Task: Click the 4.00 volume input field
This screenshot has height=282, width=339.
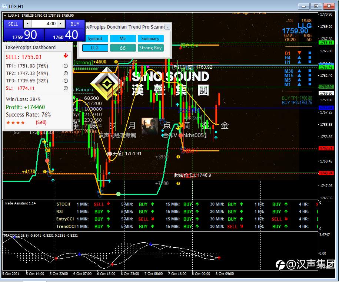Action: tap(44, 24)
